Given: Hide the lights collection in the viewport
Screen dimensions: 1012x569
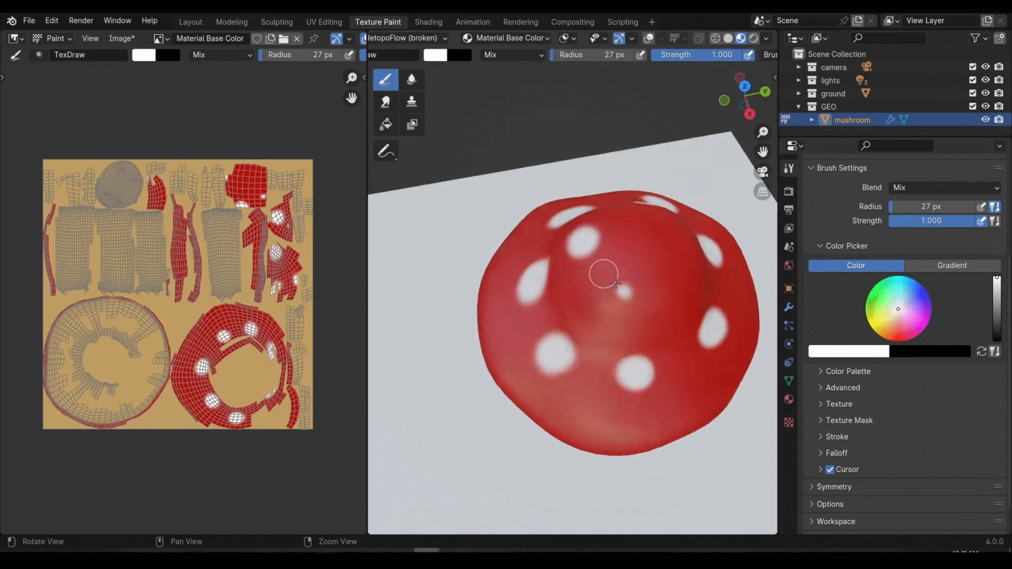Looking at the screenshot, I should [x=986, y=80].
